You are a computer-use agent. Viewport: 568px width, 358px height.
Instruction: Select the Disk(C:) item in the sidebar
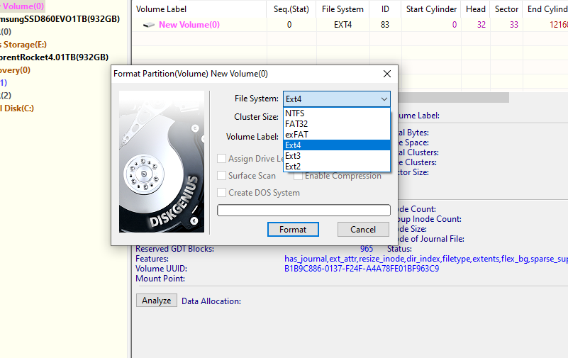click(x=17, y=108)
